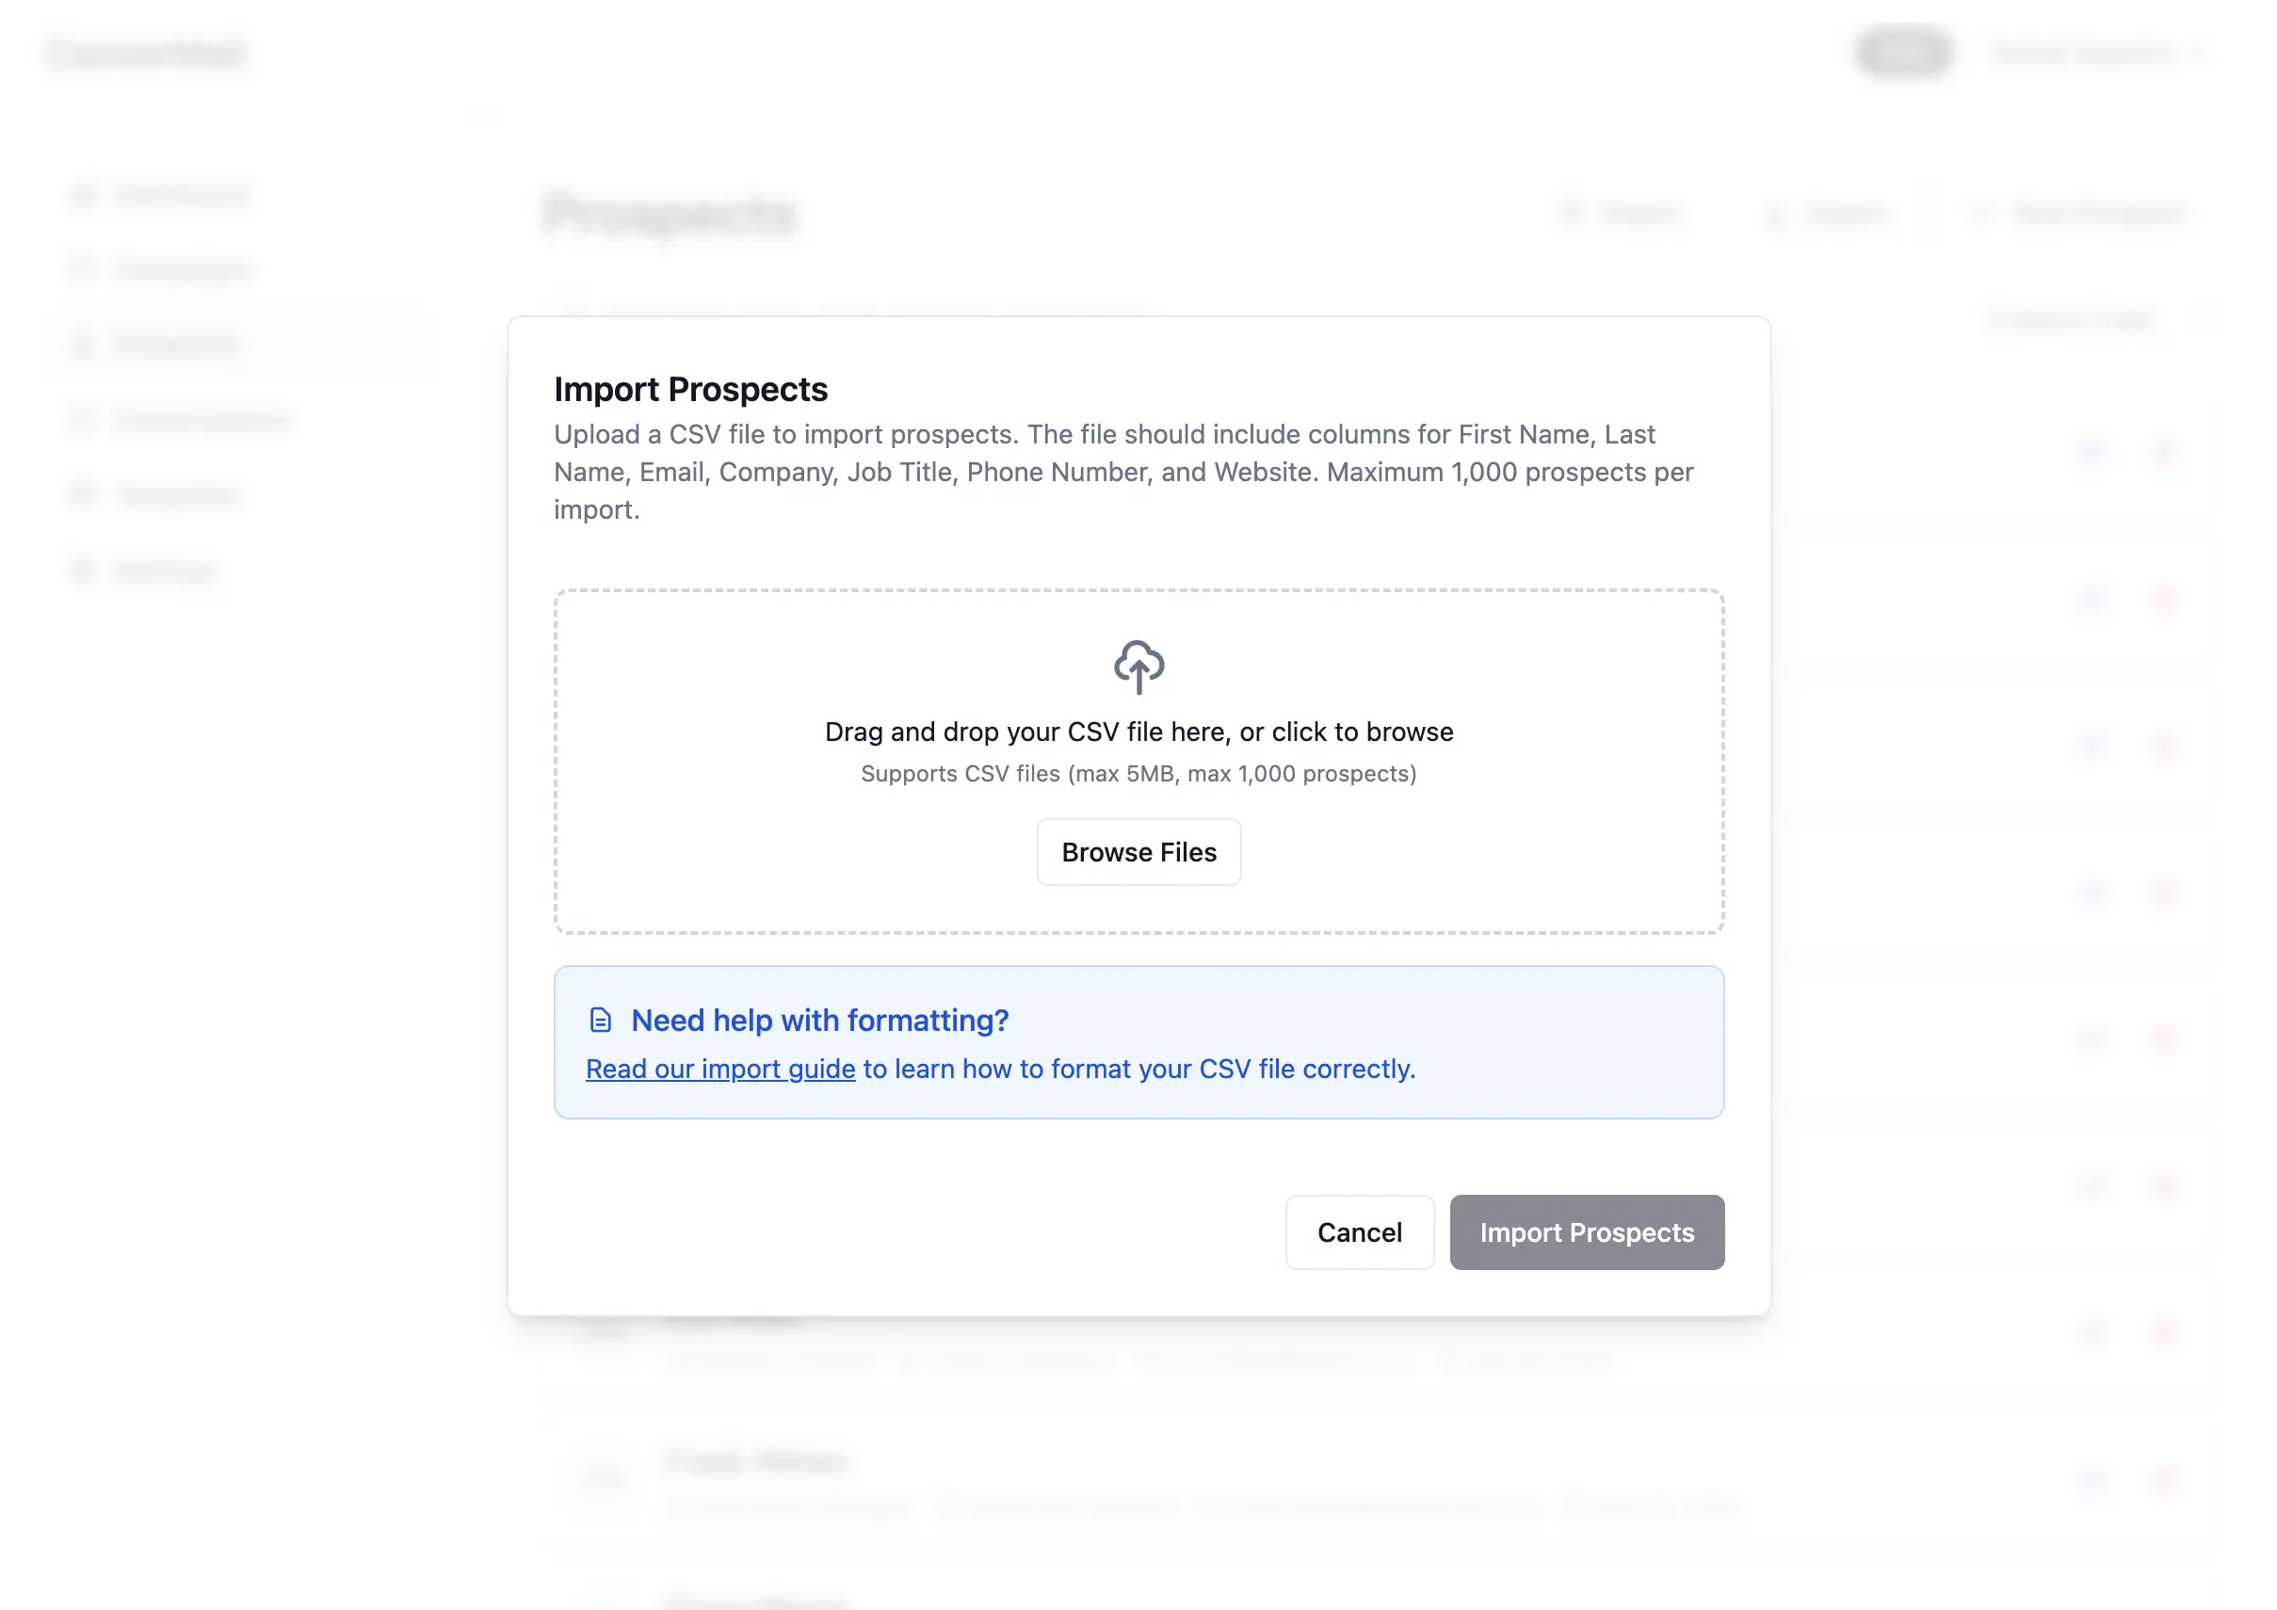Click the blurred Conversations sidebar icon

point(83,420)
